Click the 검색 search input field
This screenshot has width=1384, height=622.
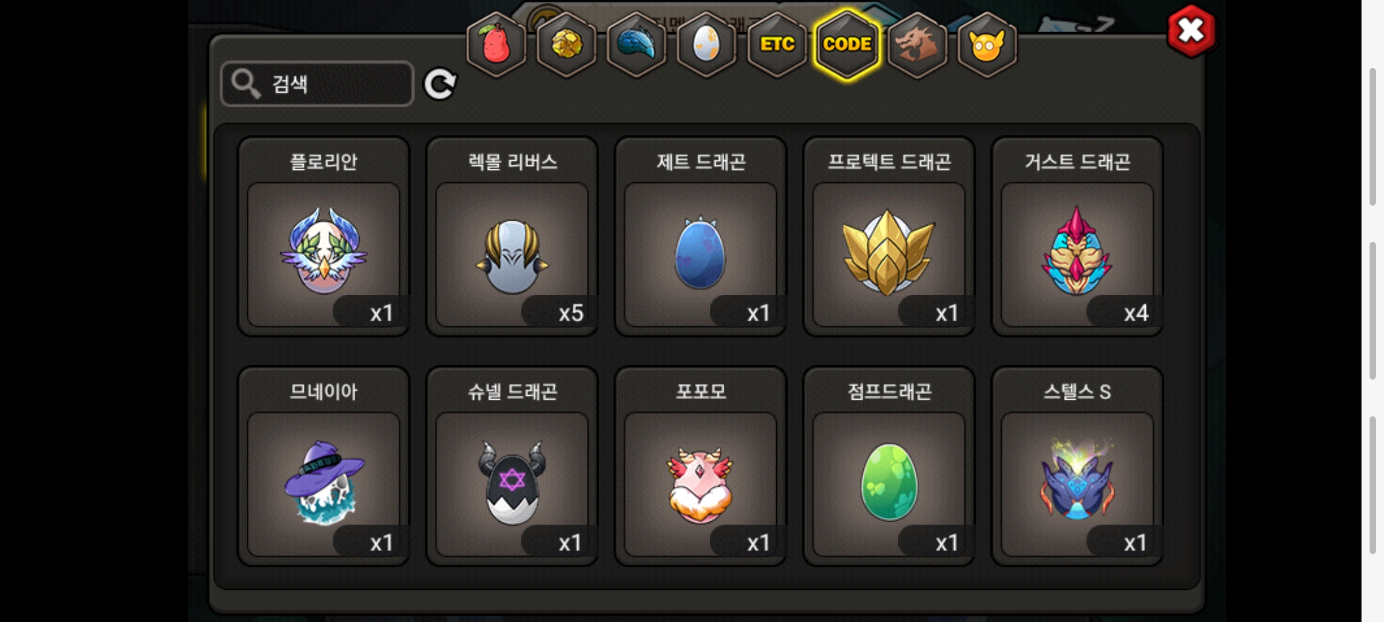click(x=317, y=84)
